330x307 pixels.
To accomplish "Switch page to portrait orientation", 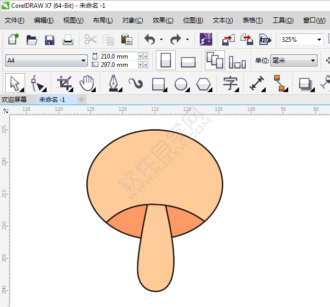I will [166, 61].
